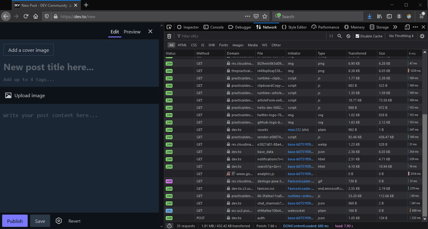
Task: Close the DEV post editor
Action: click(x=150, y=32)
